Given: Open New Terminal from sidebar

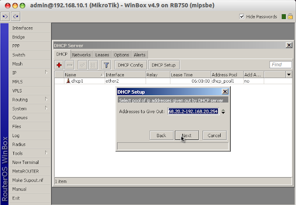Looking at the screenshot, I should [30, 162].
